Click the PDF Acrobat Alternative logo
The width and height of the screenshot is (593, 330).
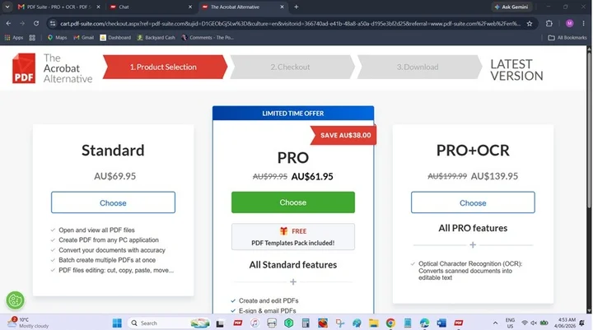click(x=52, y=68)
